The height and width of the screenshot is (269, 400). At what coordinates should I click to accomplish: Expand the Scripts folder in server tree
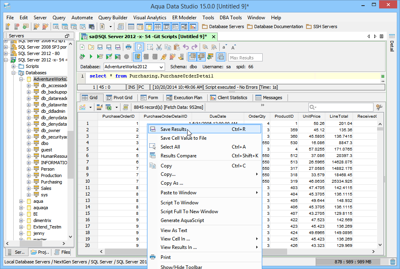tap(14, 66)
